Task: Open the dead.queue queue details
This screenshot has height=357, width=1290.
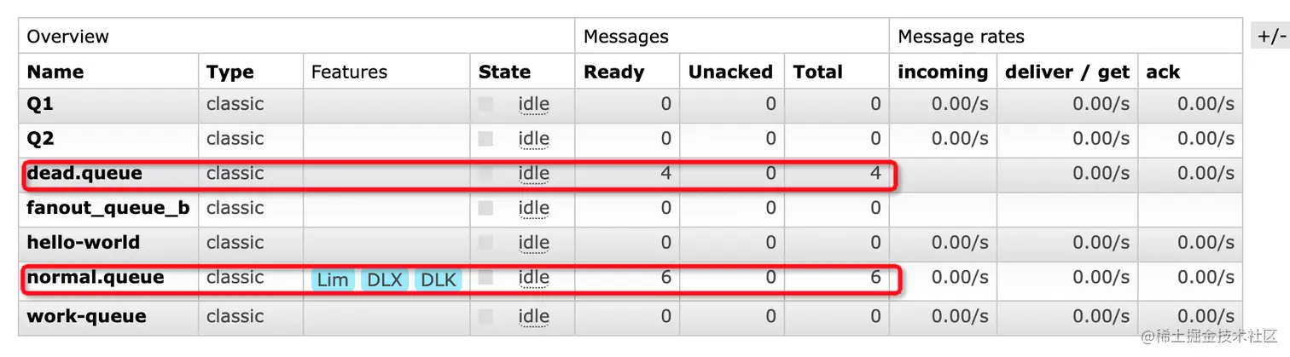Action: click(x=84, y=173)
